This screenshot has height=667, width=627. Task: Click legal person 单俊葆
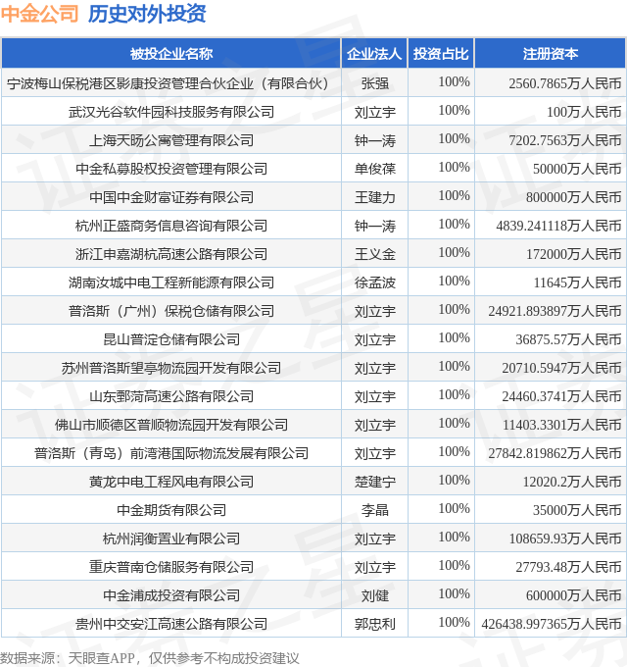[374, 169]
